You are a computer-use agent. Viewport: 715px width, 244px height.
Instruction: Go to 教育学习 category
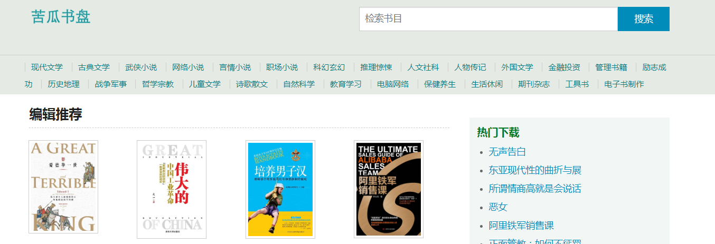click(x=346, y=84)
